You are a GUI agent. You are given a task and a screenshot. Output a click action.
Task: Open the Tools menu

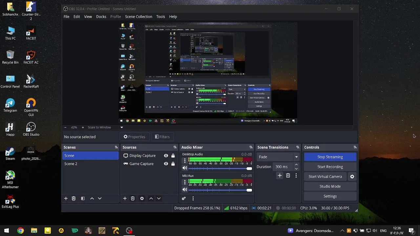pyautogui.click(x=160, y=17)
